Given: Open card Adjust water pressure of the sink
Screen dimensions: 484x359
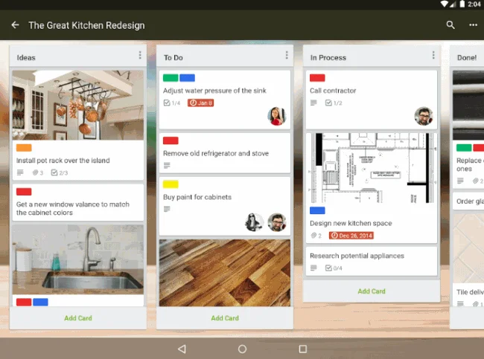Looking at the screenshot, I should [225, 100].
